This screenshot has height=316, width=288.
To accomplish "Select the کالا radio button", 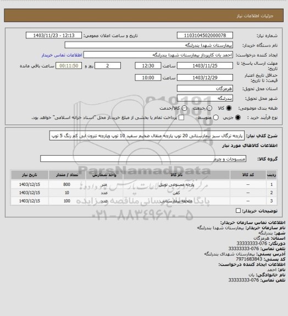I will pos(229,108).
